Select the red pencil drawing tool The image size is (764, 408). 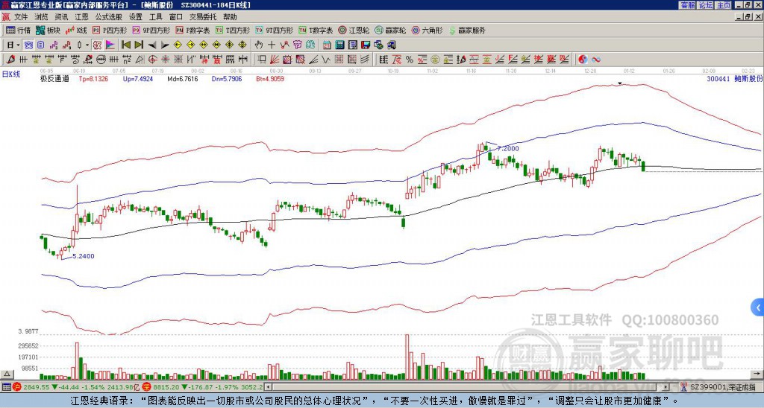pos(10,60)
